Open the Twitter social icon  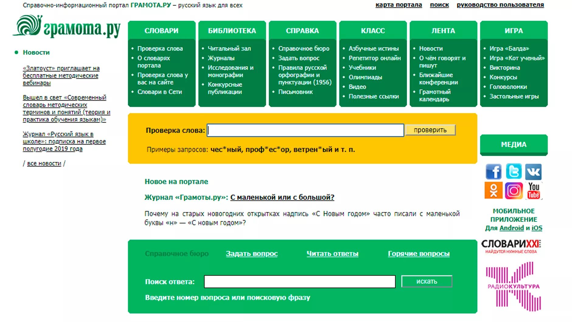(514, 171)
